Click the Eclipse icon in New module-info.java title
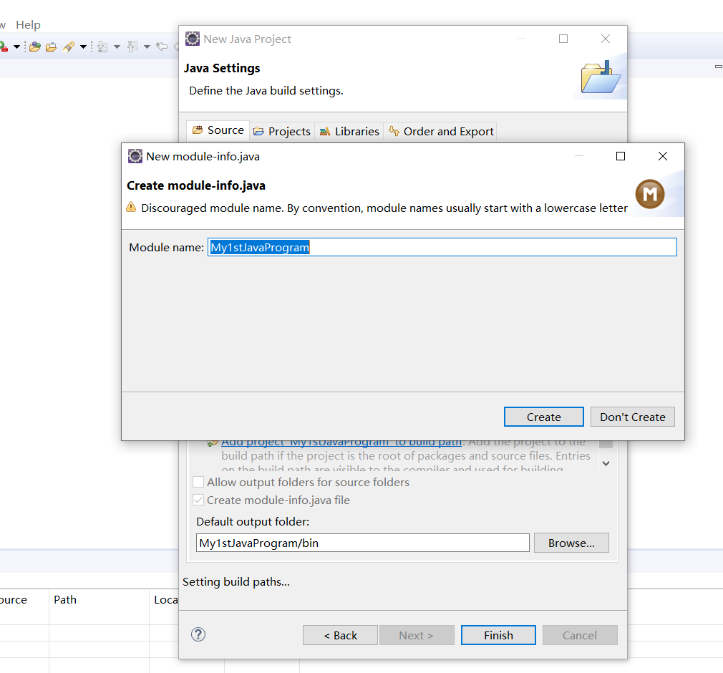723x673 pixels. (x=135, y=156)
